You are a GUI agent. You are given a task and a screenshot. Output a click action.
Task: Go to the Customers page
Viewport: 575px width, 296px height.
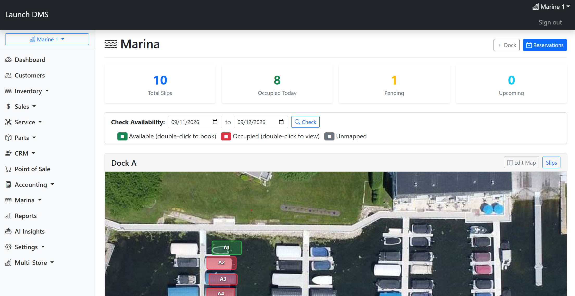[30, 75]
